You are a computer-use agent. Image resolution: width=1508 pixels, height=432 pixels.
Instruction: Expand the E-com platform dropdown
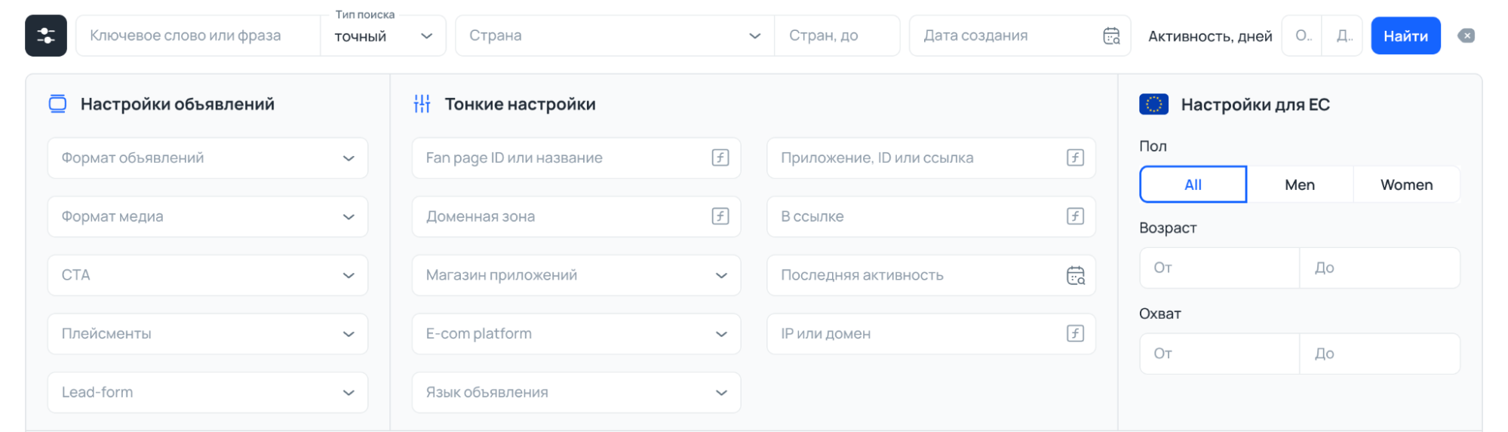(x=576, y=333)
